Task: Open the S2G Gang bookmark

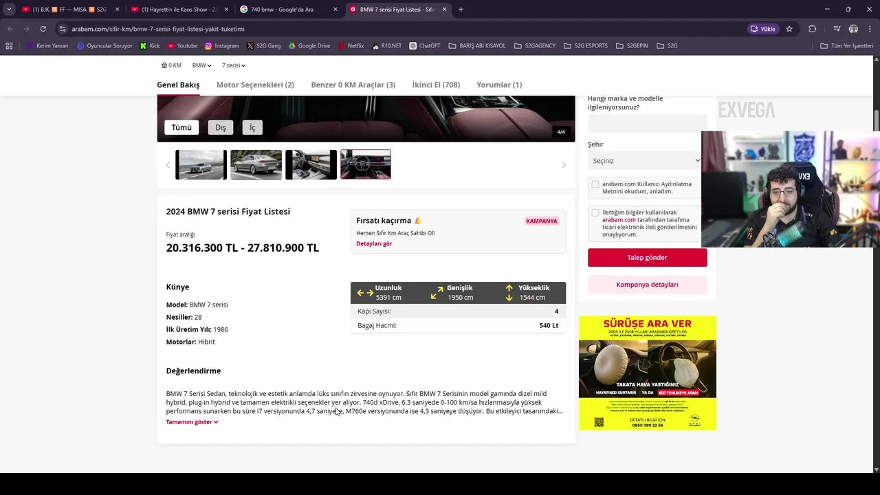Action: (263, 46)
